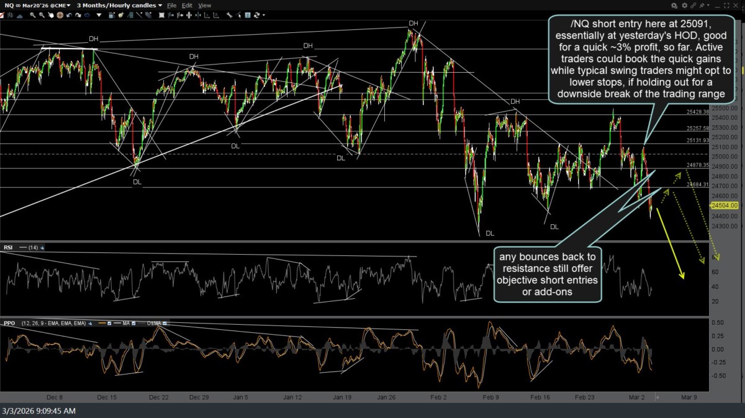Toggle the OsMA histogram checkbox
745x418 pixels.
pyautogui.click(x=165, y=323)
